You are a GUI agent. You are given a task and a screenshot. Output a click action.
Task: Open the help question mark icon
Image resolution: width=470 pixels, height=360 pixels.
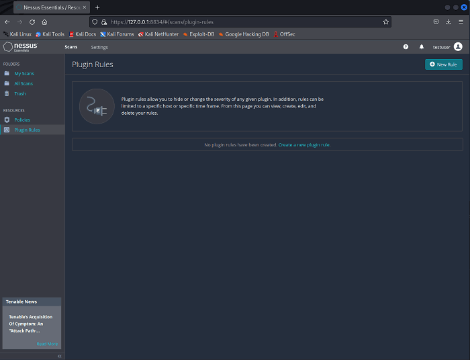[x=406, y=47]
